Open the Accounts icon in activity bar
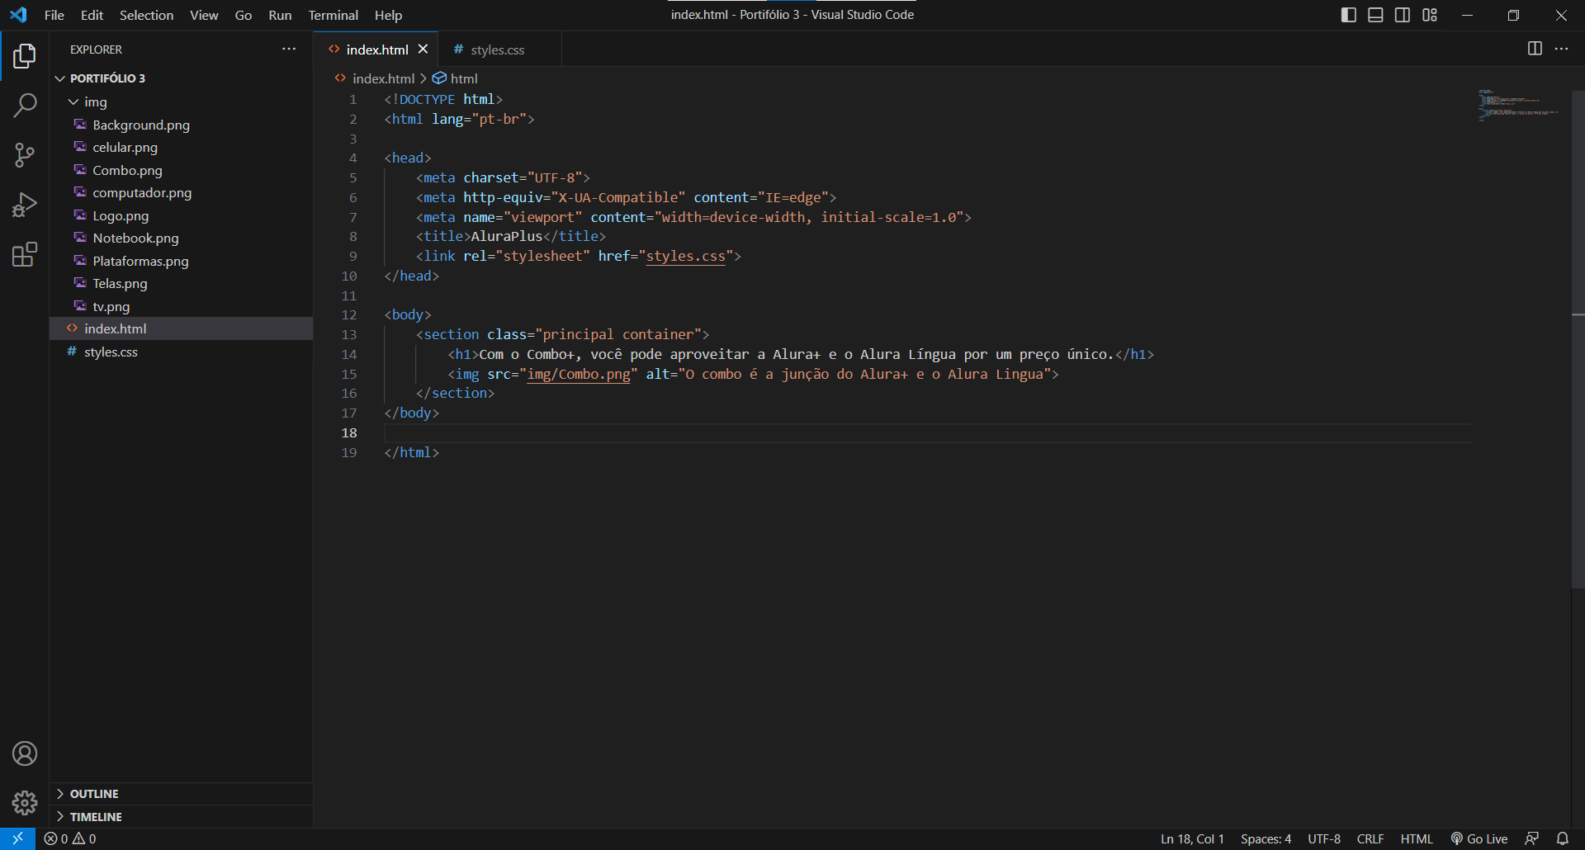 coord(25,753)
